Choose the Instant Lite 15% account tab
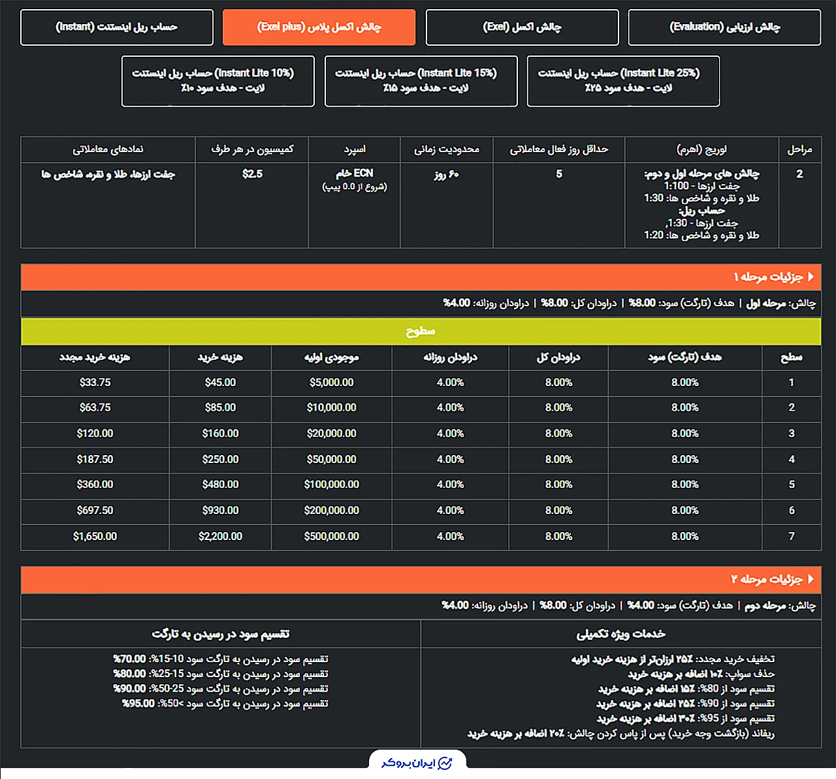The height and width of the screenshot is (779, 836). pyautogui.click(x=421, y=81)
